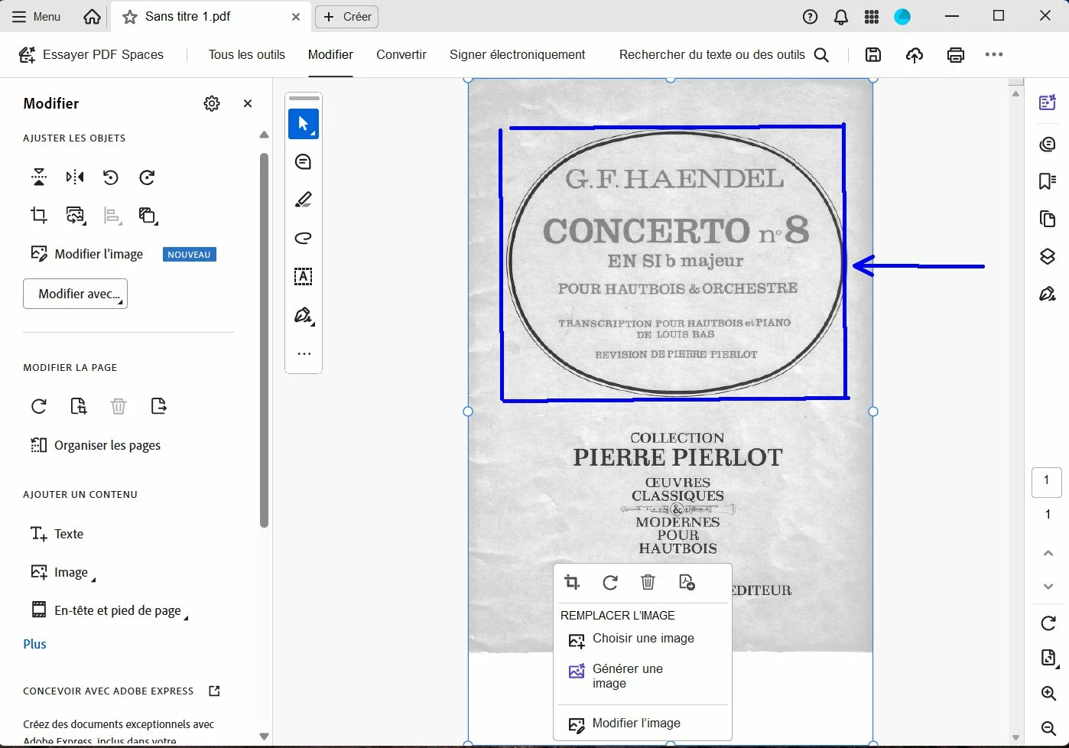Open the comment tool in quick toolbar
Image resolution: width=1069 pixels, height=748 pixels.
[x=304, y=162]
